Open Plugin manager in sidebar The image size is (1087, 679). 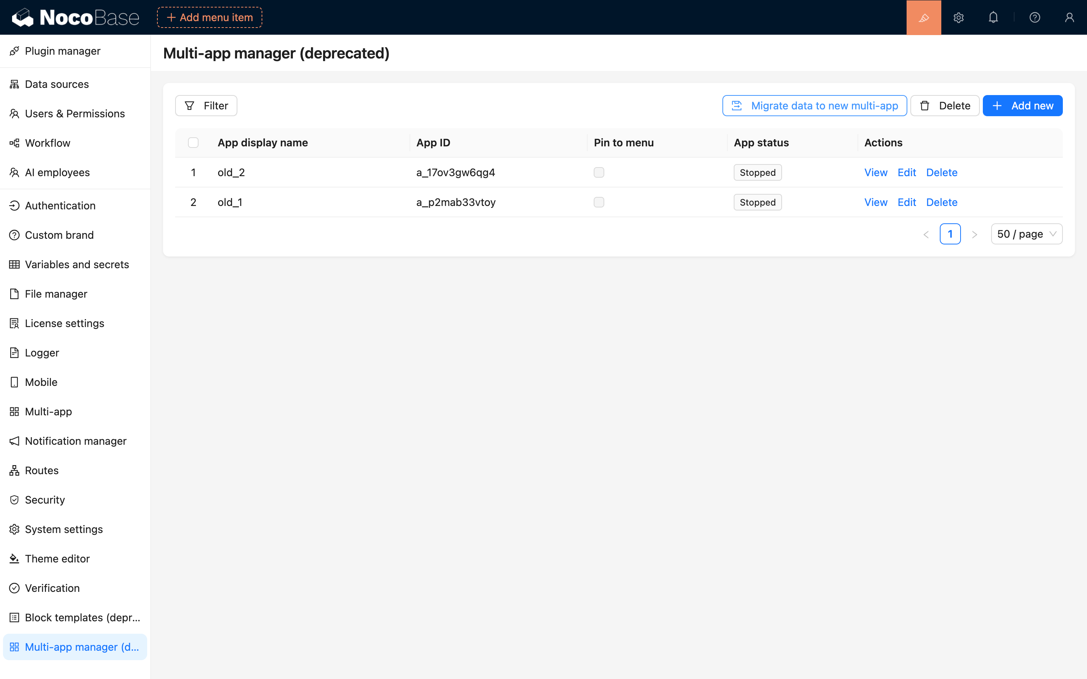[62, 51]
